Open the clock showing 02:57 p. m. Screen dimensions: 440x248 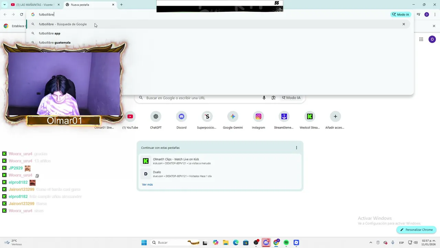(429, 242)
